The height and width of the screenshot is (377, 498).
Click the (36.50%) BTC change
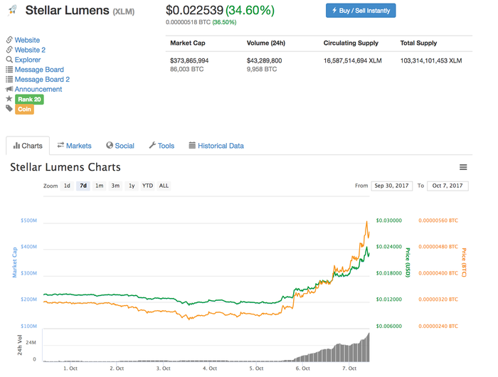point(224,22)
